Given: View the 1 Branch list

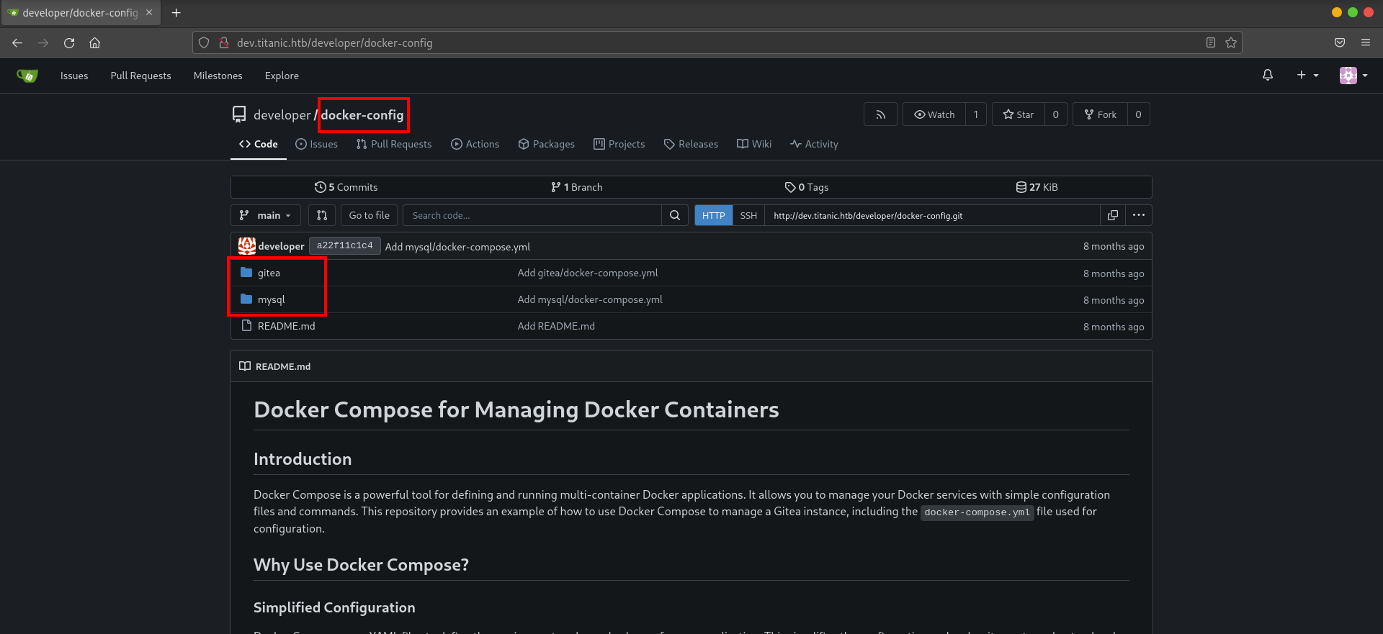Looking at the screenshot, I should tap(576, 187).
